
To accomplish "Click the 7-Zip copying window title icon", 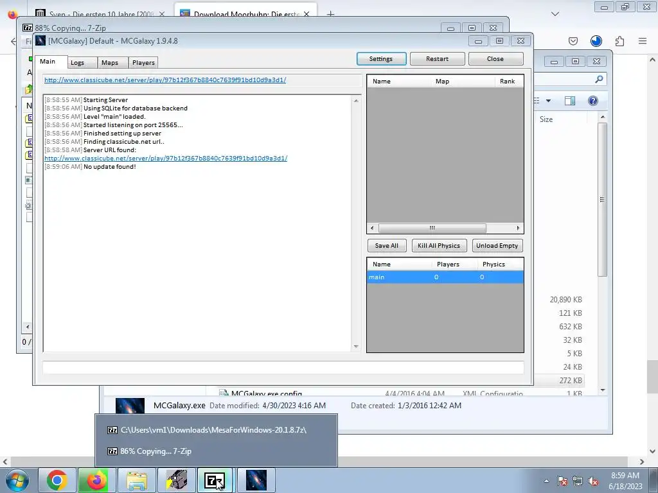I will pyautogui.click(x=28, y=28).
